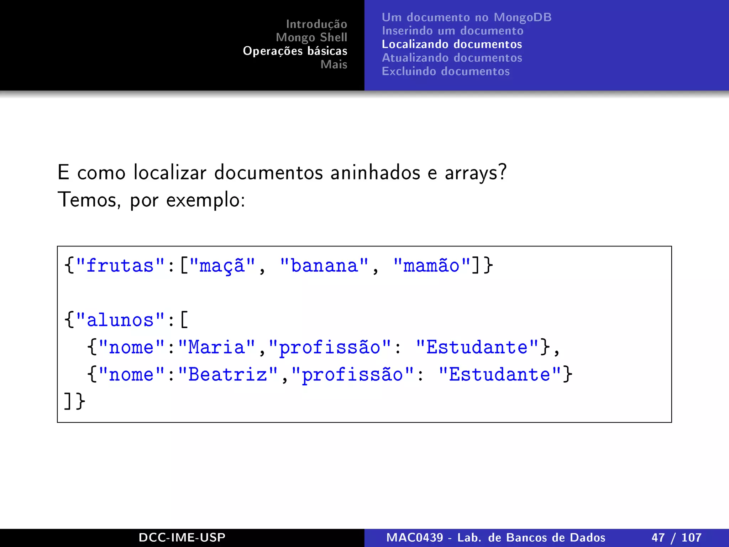This screenshot has width=729, height=547.
Task: Click the MAC0439 - Lab. de Bancos de Dados footer title
Action: click(496, 537)
